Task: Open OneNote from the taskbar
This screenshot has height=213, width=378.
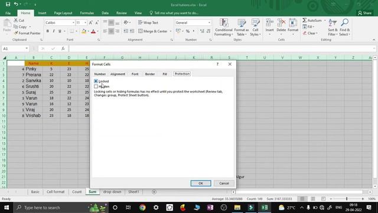Action: [x=210, y=208]
